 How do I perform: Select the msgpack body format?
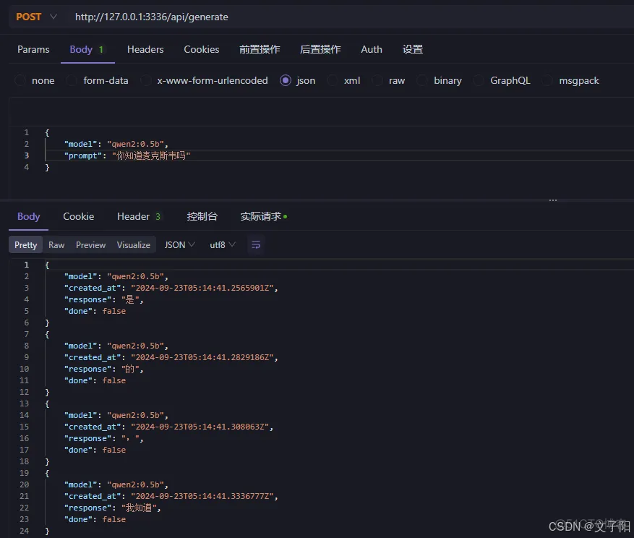coord(578,80)
